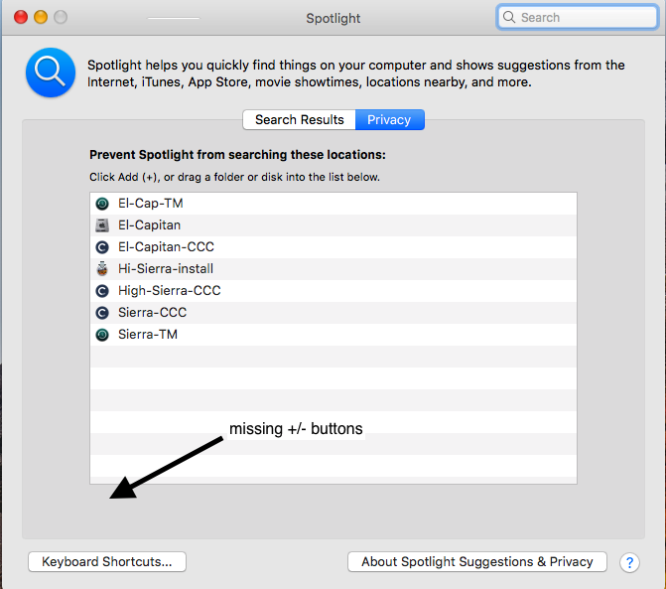666x589 pixels.
Task: Switch to the Search Results tab
Action: coord(299,120)
